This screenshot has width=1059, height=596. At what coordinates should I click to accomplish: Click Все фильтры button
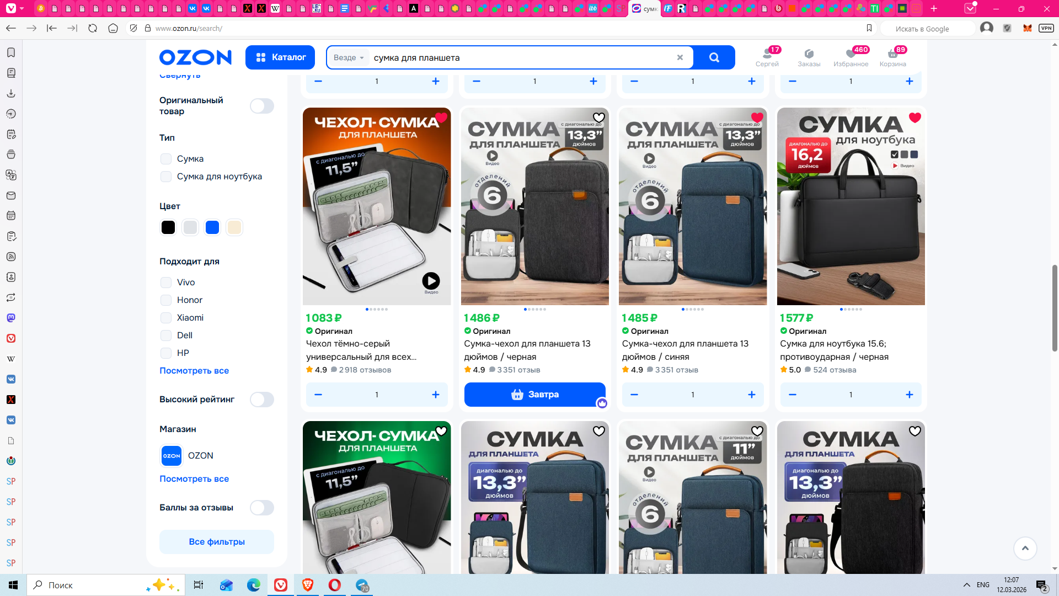click(216, 542)
